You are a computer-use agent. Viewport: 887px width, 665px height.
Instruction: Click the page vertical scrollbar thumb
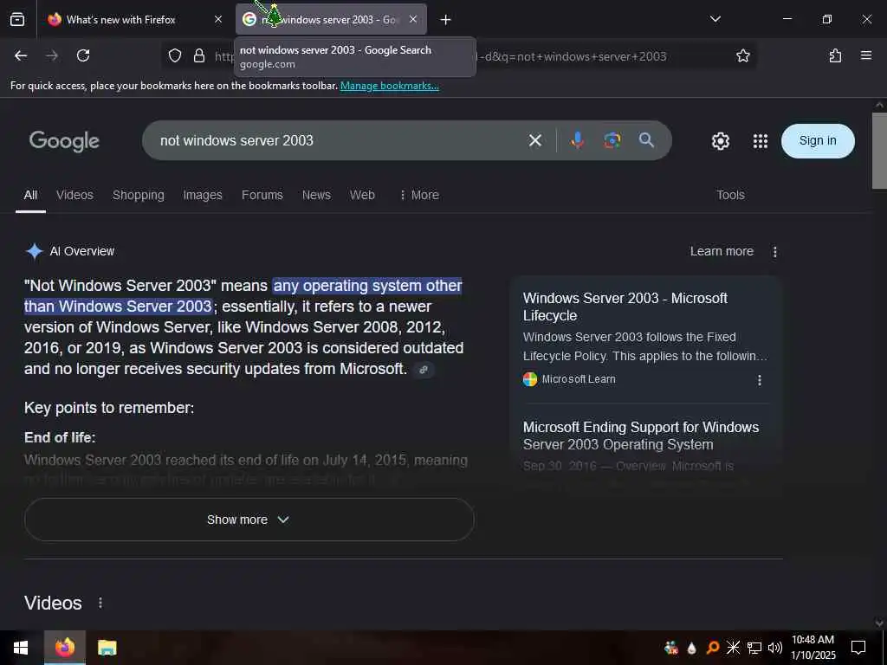tap(879, 151)
